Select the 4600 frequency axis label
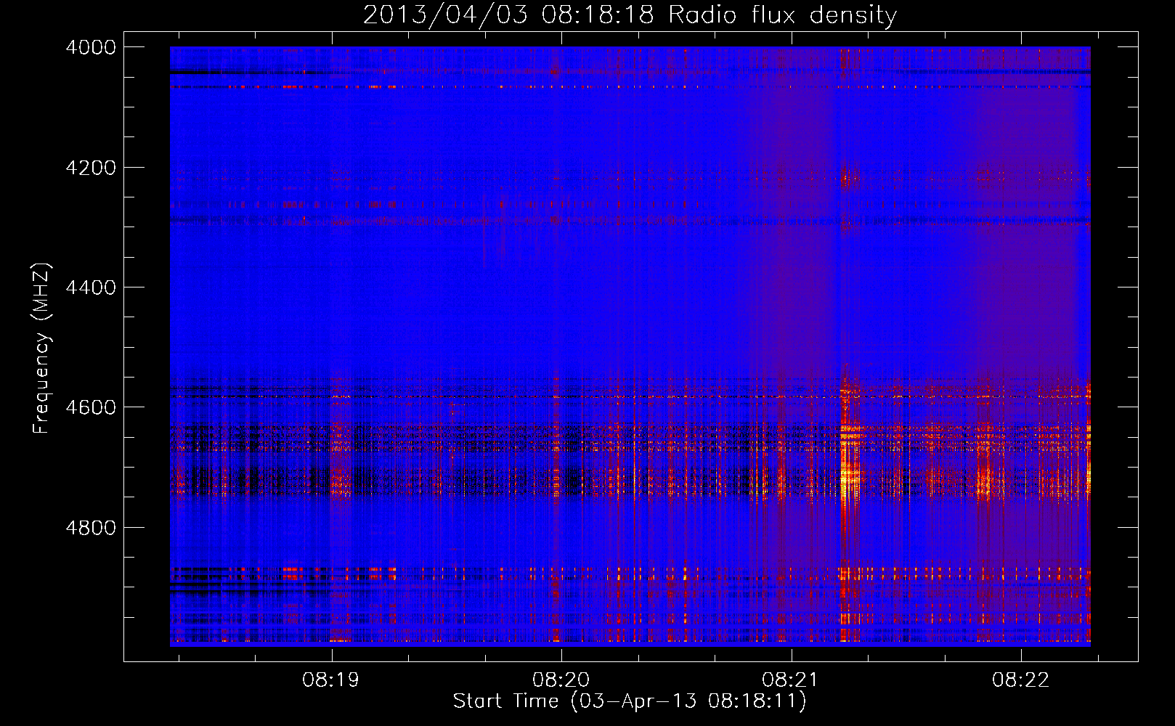The width and height of the screenshot is (1175, 726). click(91, 407)
